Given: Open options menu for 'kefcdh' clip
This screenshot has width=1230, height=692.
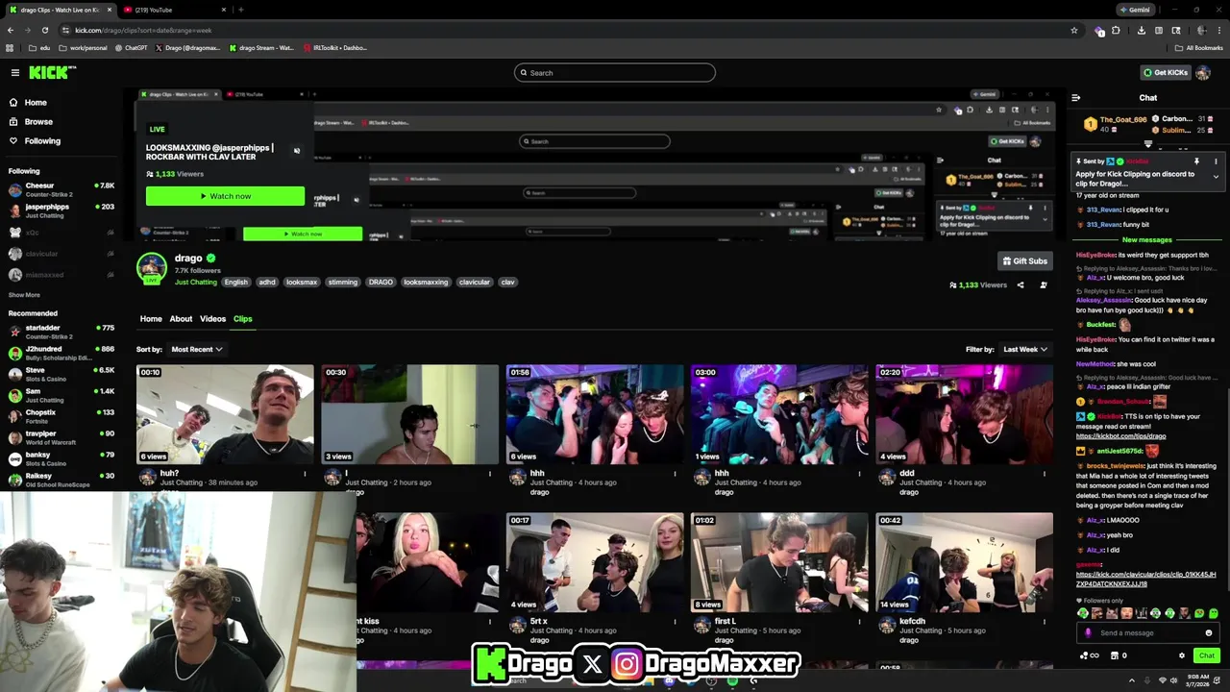Looking at the screenshot, I should (1045, 621).
